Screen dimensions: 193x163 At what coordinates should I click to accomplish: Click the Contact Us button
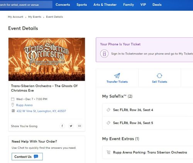[x=27, y=156]
